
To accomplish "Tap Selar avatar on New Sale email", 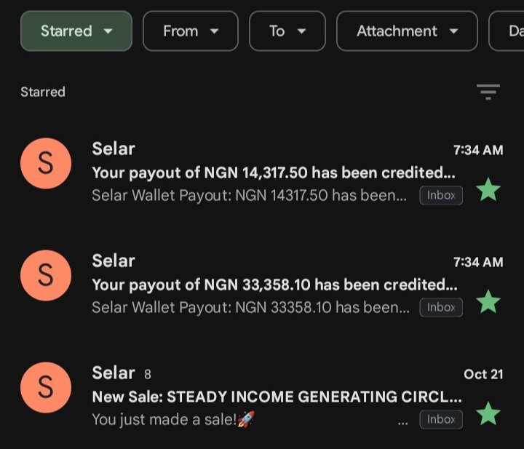I will [46, 388].
